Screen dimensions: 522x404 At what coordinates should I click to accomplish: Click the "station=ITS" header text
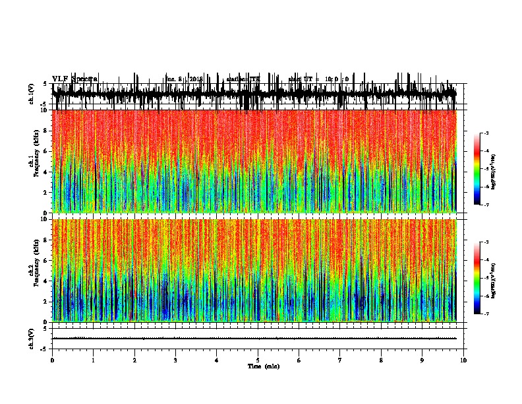(x=243, y=79)
